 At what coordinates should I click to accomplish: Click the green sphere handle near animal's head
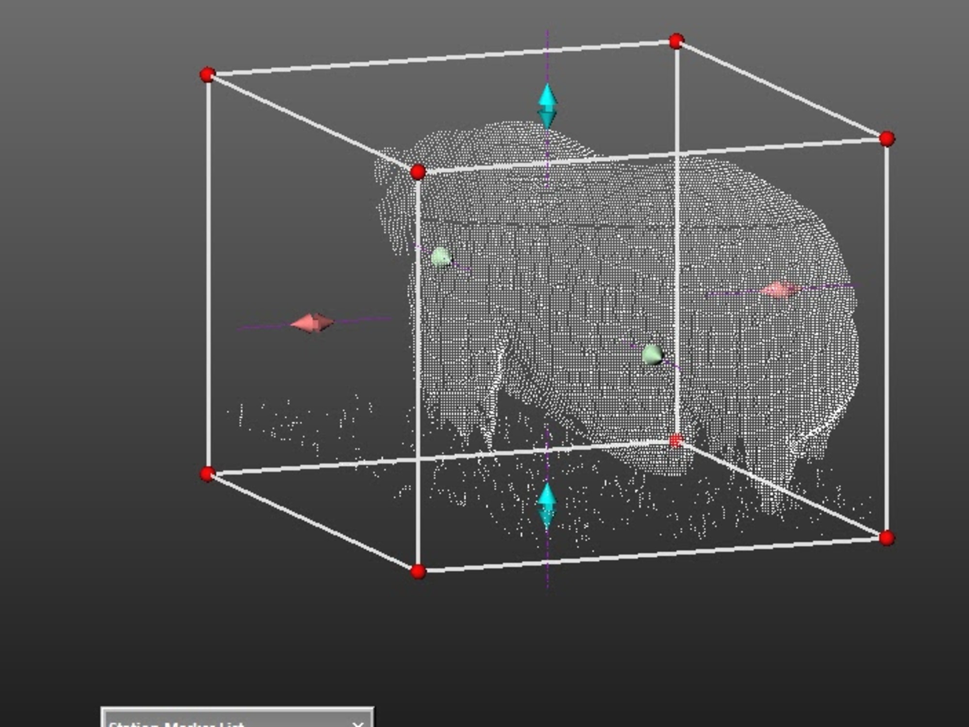click(440, 257)
